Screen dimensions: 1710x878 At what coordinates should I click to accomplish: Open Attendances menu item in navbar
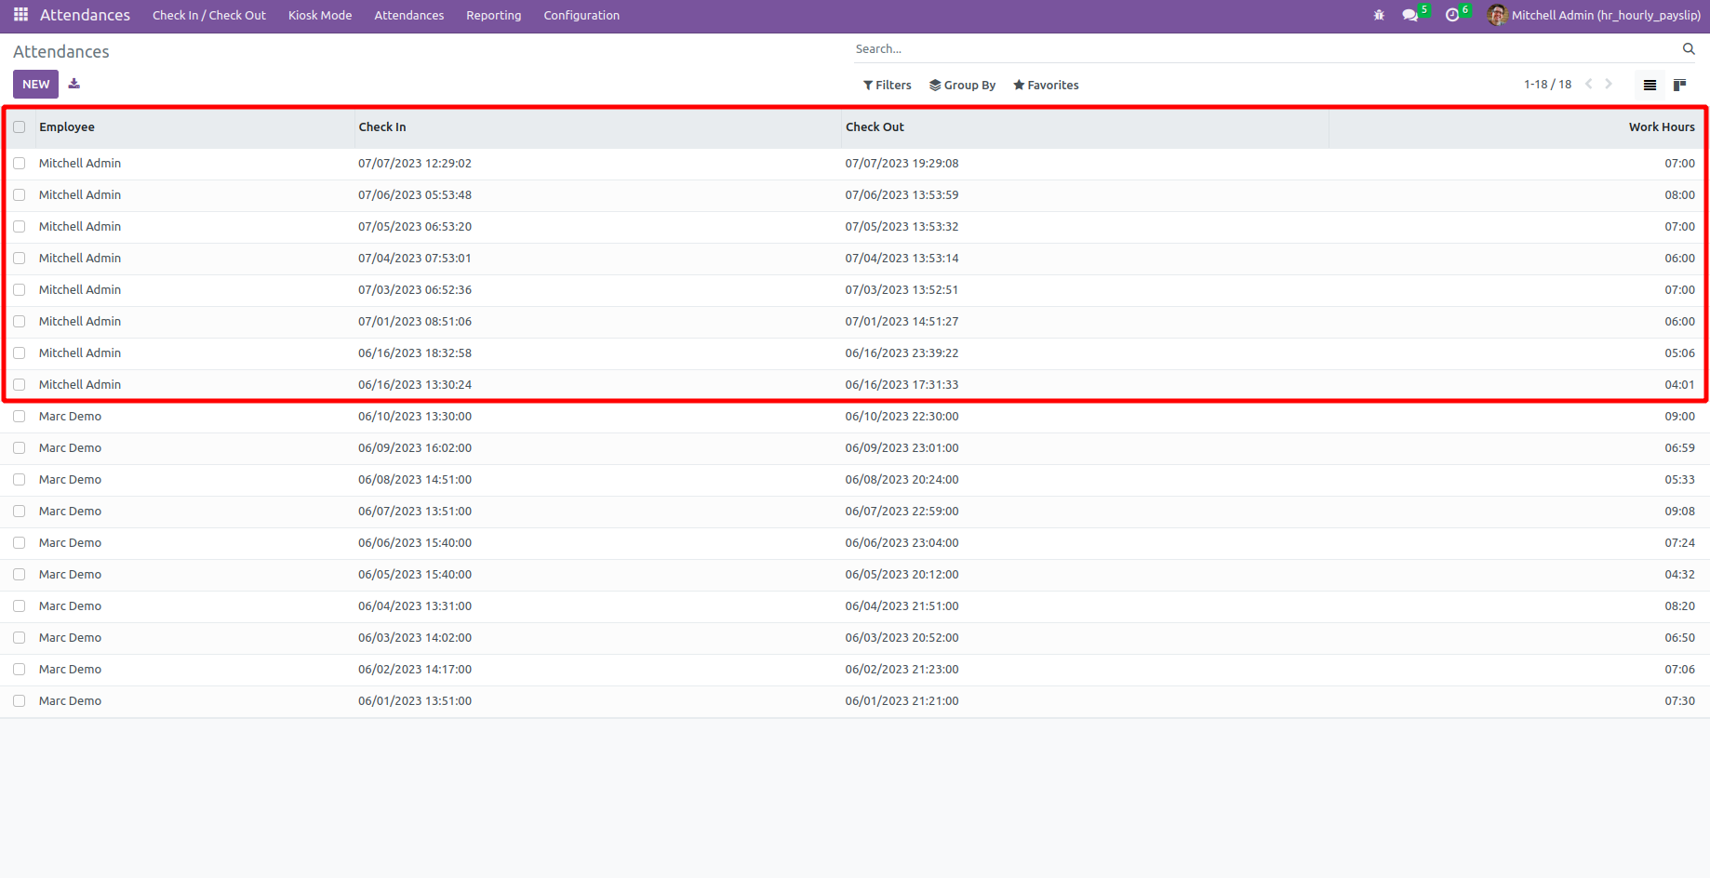coord(409,15)
